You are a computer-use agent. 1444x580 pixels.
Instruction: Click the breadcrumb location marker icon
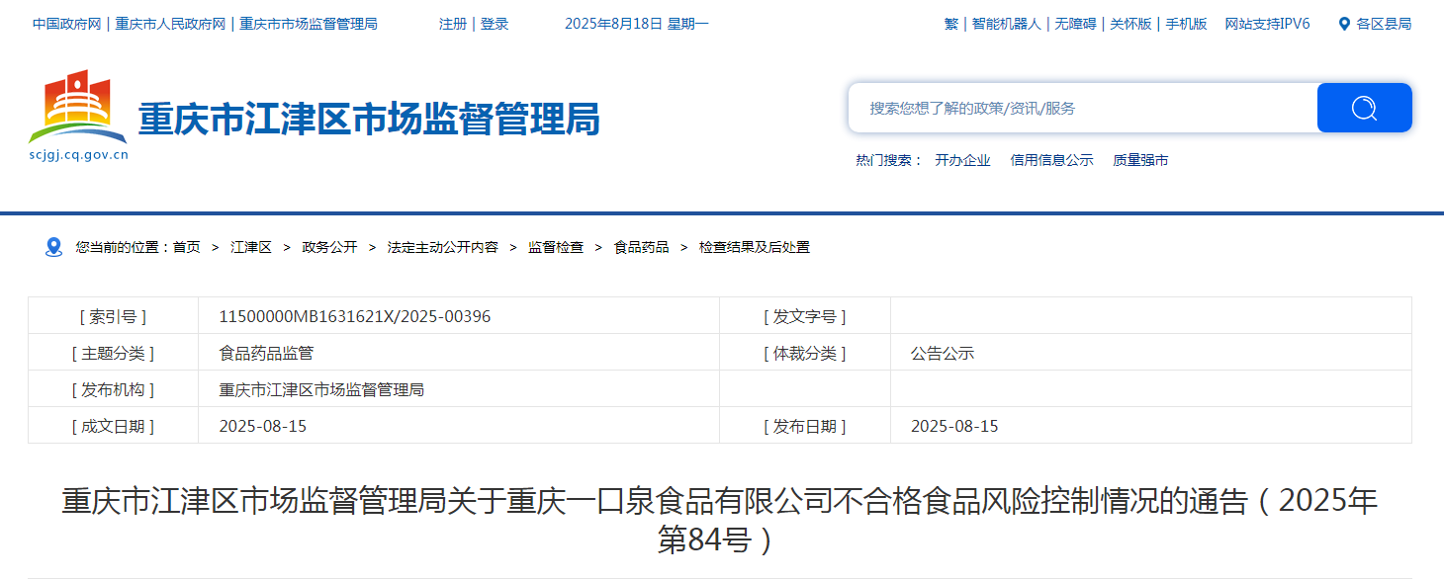click(54, 247)
